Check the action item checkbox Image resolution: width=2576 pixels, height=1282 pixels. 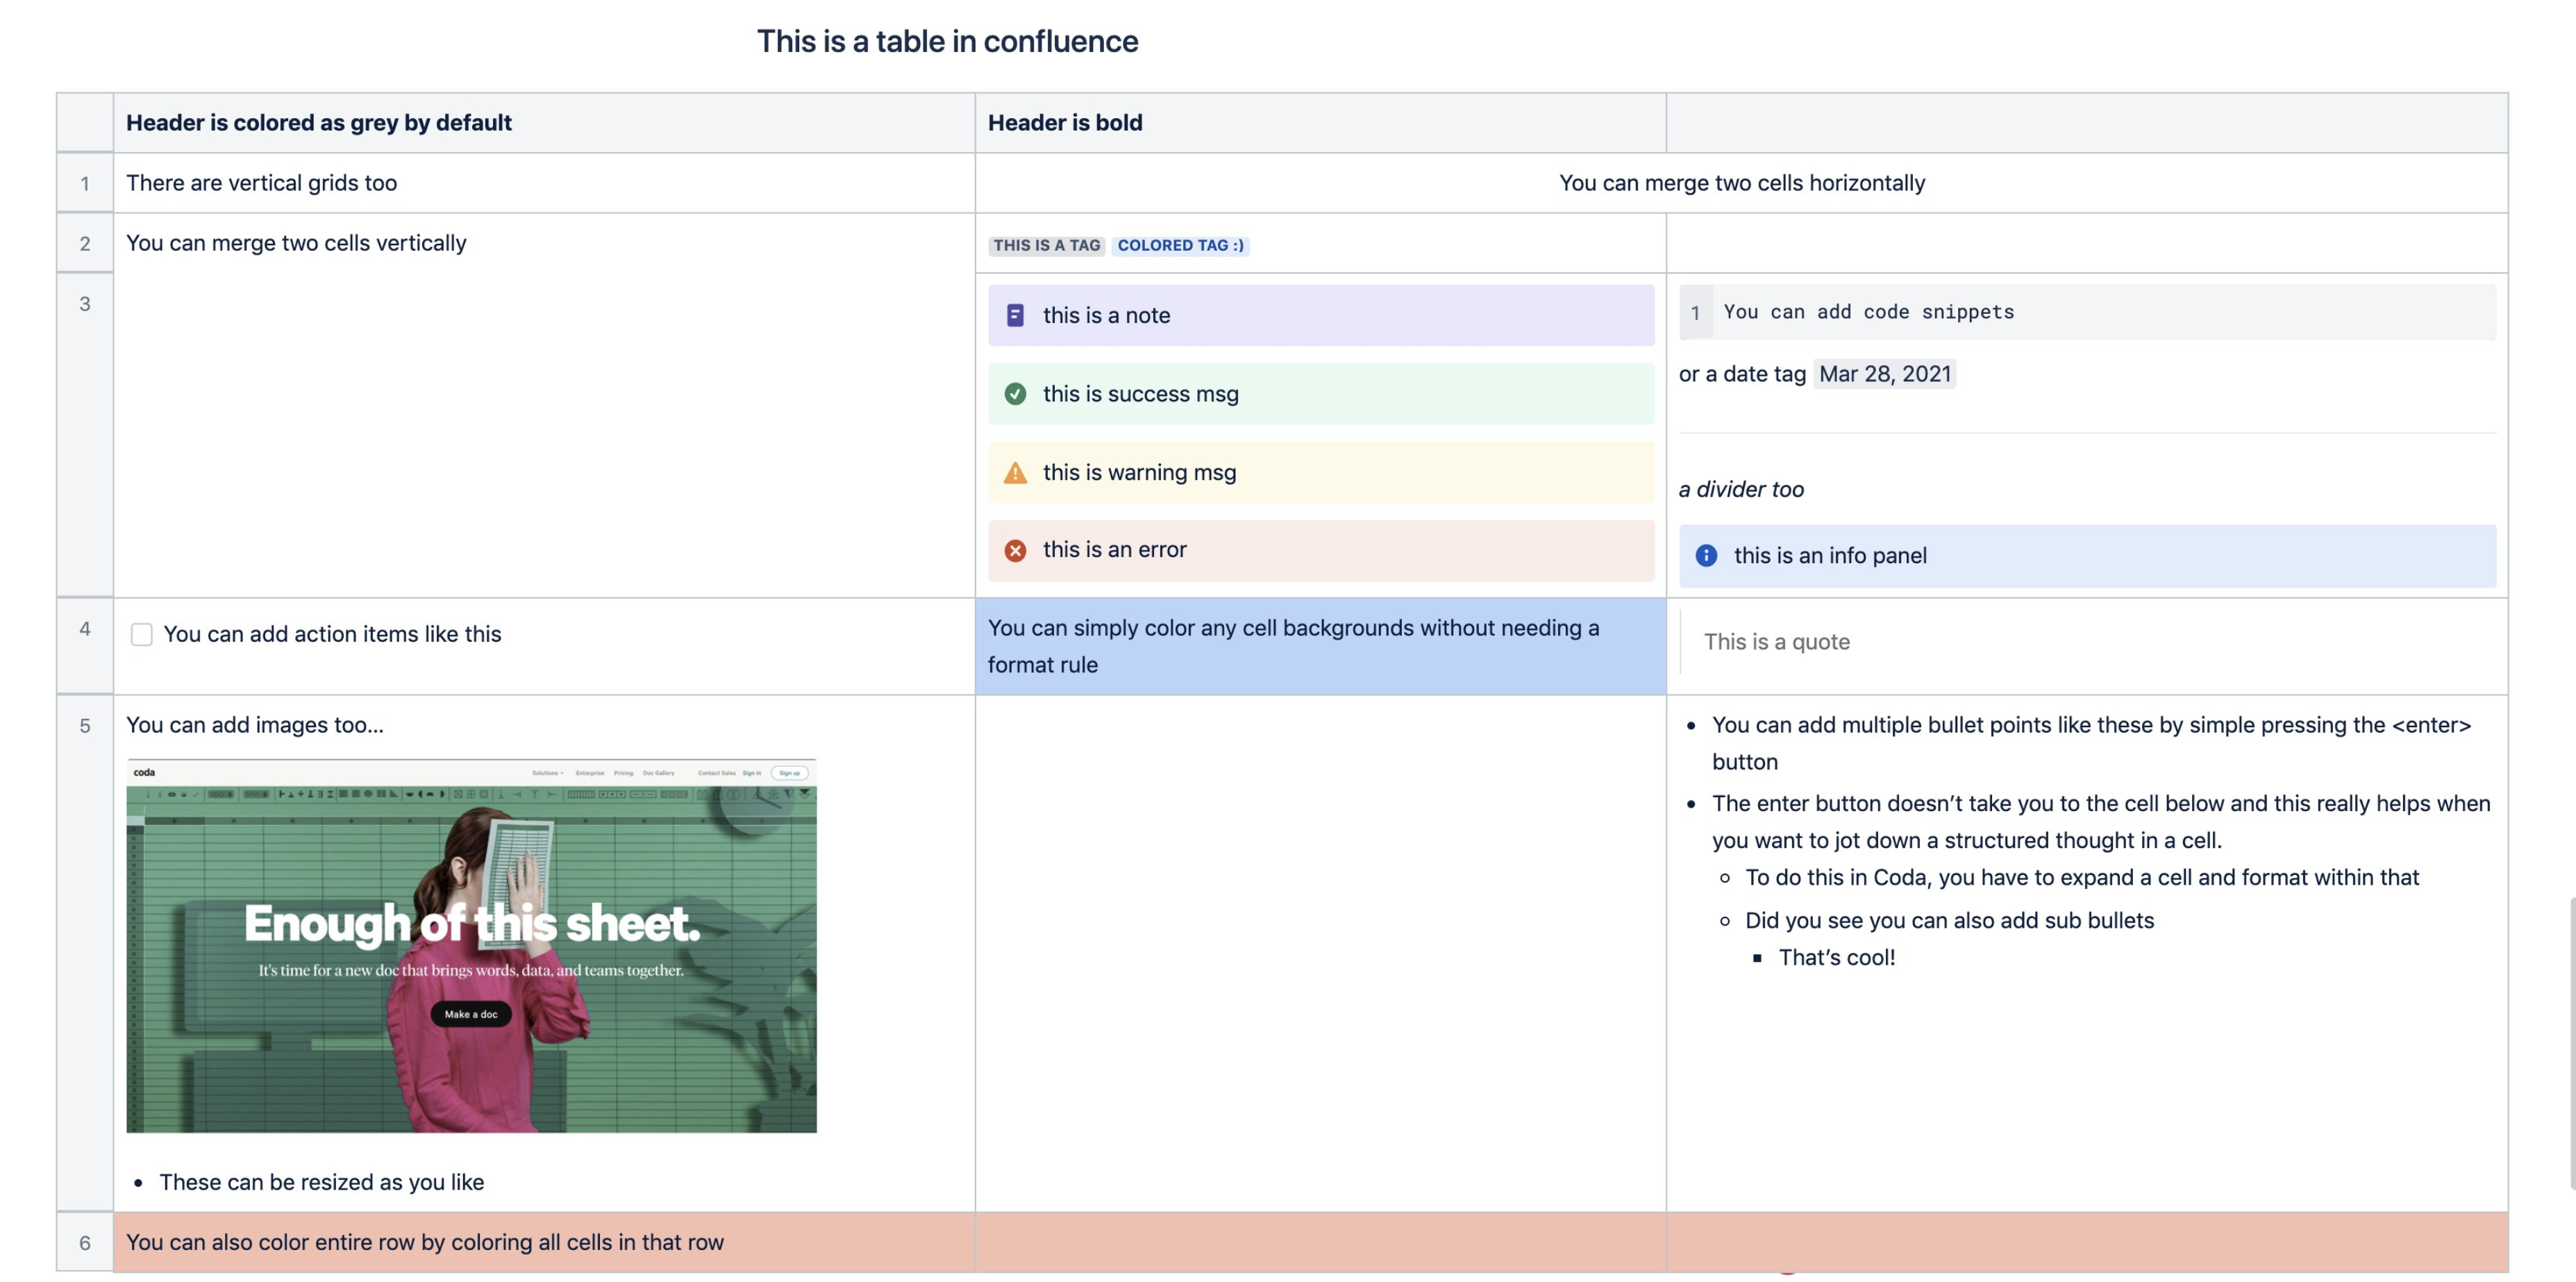click(x=141, y=634)
